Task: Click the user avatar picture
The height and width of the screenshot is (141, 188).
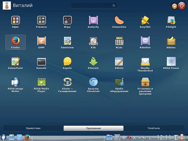Action: 7,6
